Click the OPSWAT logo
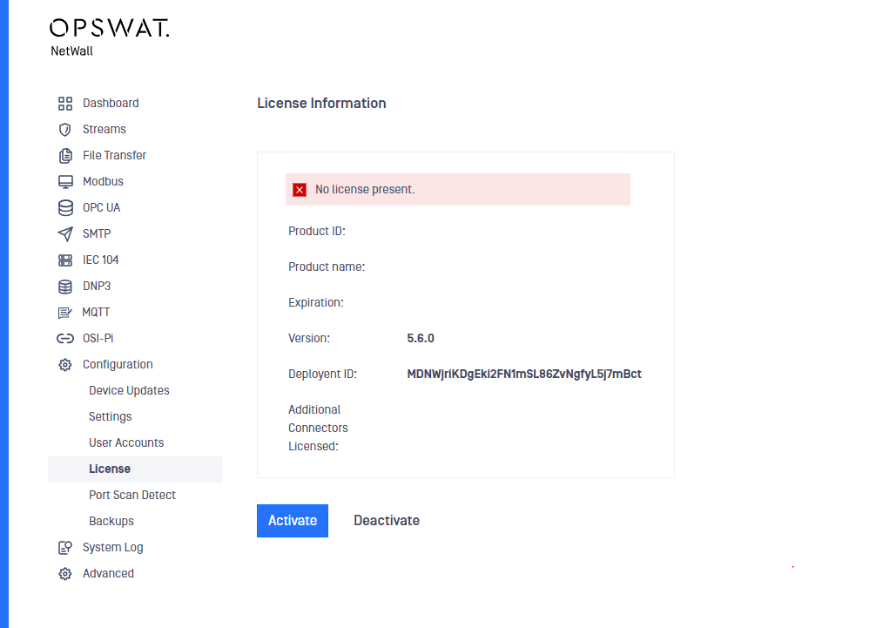Screen dimensions: 883x628 [x=109, y=28]
